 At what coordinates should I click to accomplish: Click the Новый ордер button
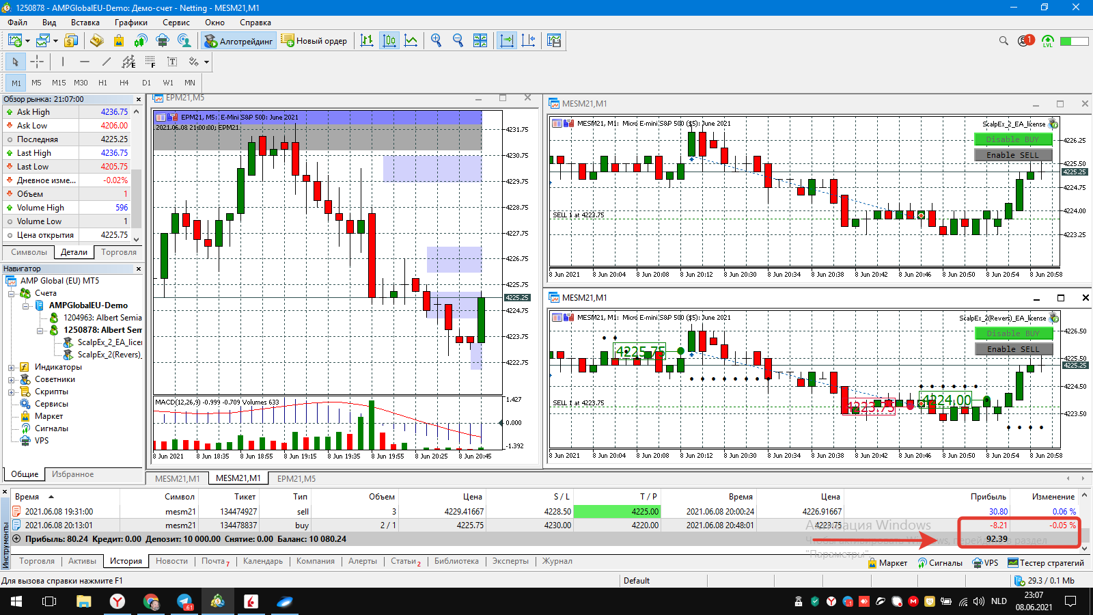coord(314,41)
